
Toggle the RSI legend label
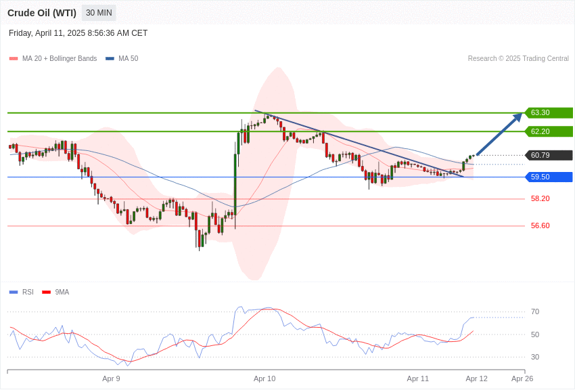(x=28, y=292)
